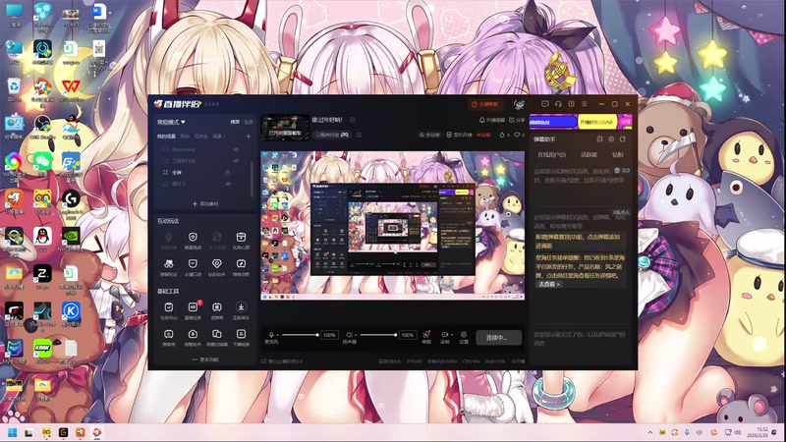Image resolution: width=786 pixels, height=442 pixels.
Task: Toggle the lock on the 全屏 source
Action: click(x=228, y=173)
